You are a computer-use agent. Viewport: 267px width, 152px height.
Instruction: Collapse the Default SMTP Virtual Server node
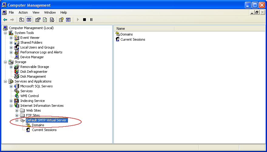(17, 120)
